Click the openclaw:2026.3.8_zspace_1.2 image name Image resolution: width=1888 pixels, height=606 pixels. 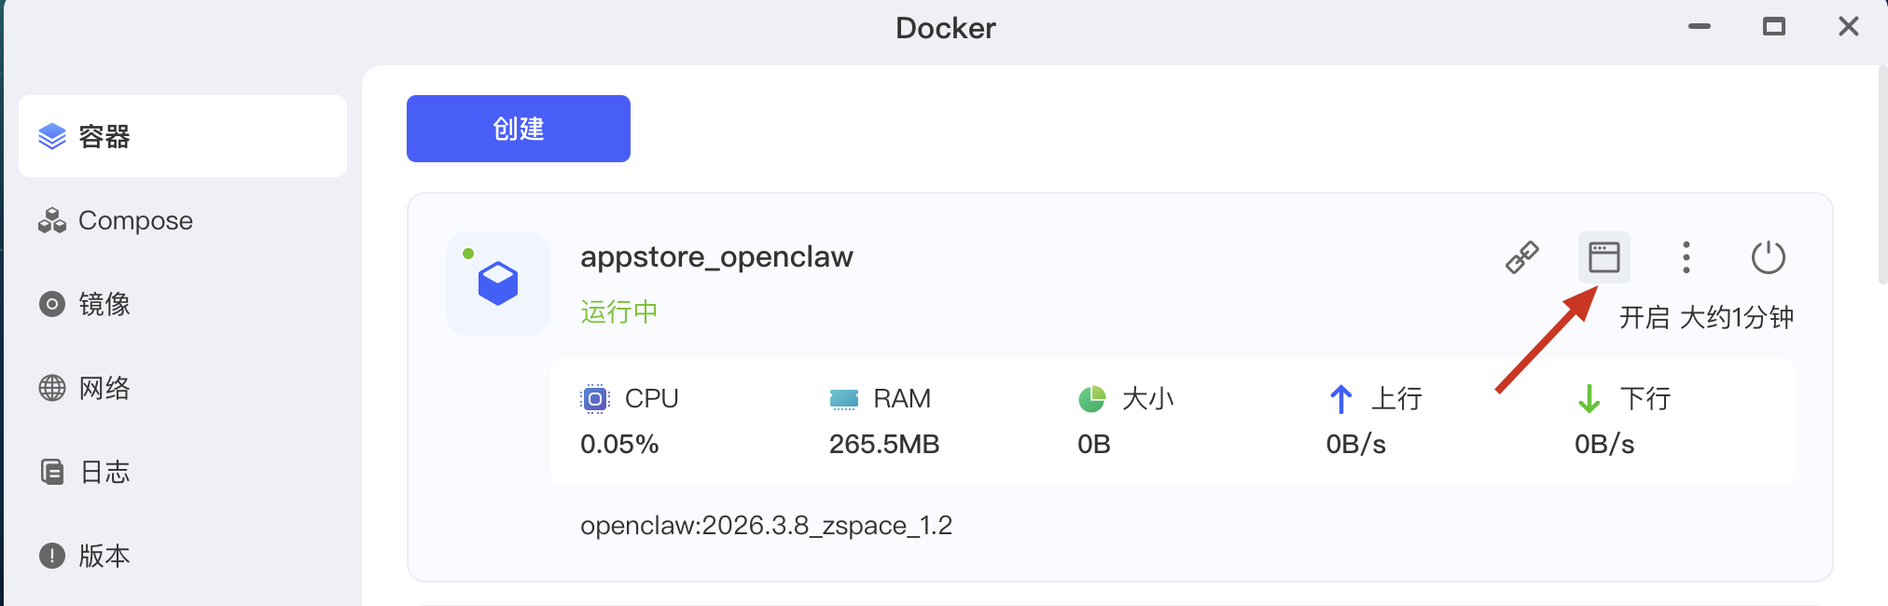(x=766, y=526)
